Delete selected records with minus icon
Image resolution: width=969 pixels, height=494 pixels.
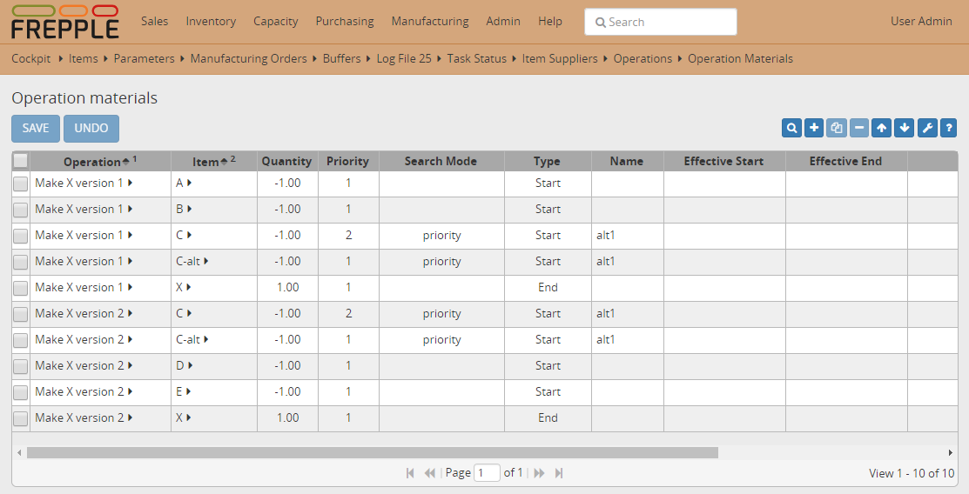coord(859,128)
